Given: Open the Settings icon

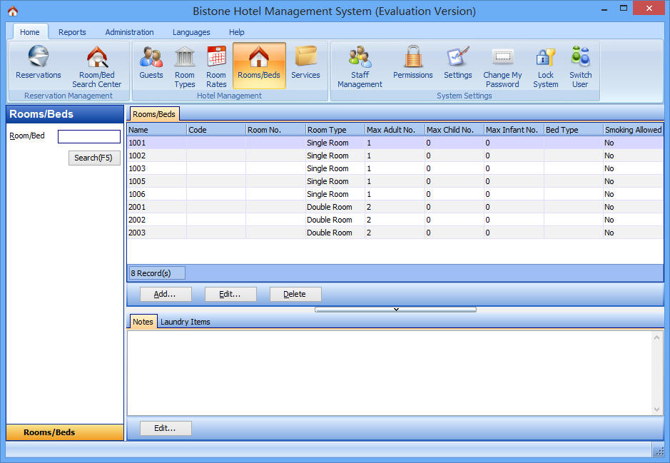Looking at the screenshot, I should pyautogui.click(x=457, y=62).
